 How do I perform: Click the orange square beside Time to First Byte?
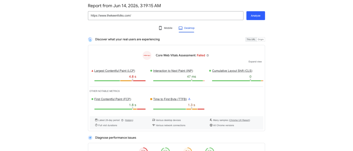(x=151, y=99)
